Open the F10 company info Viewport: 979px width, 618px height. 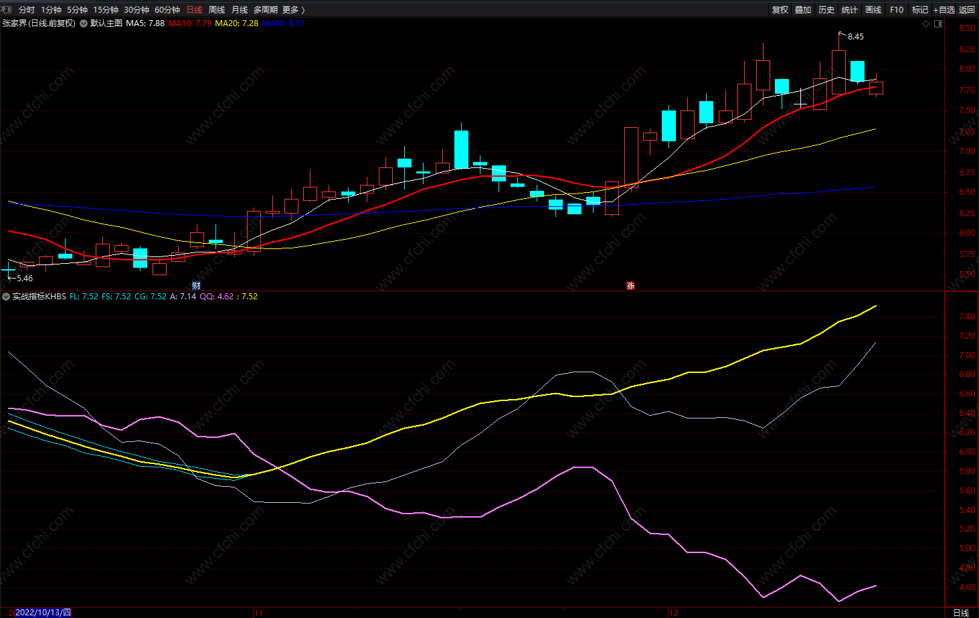pyautogui.click(x=897, y=10)
